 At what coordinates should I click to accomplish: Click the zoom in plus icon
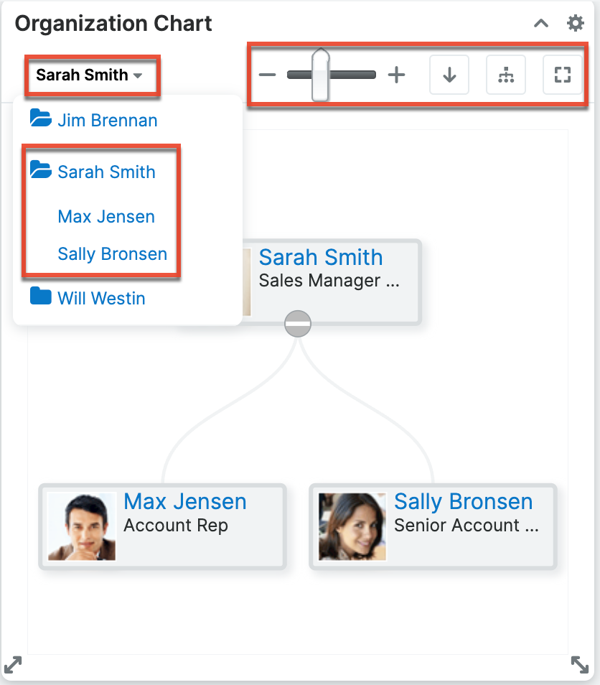(x=396, y=74)
